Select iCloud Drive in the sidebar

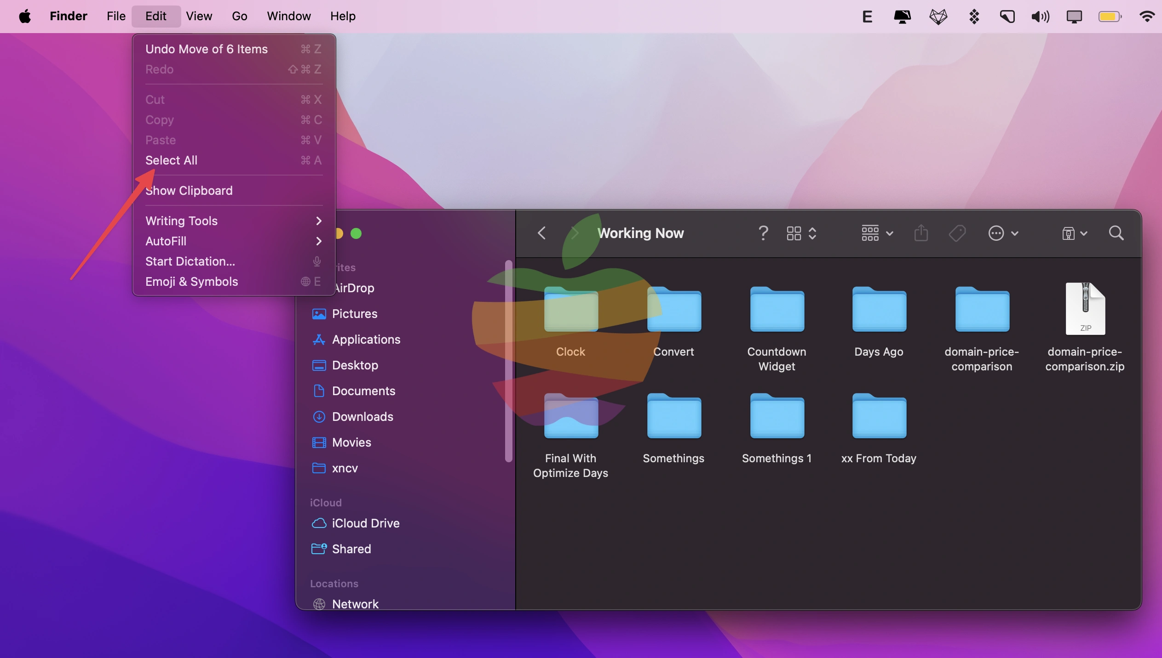click(x=405, y=523)
